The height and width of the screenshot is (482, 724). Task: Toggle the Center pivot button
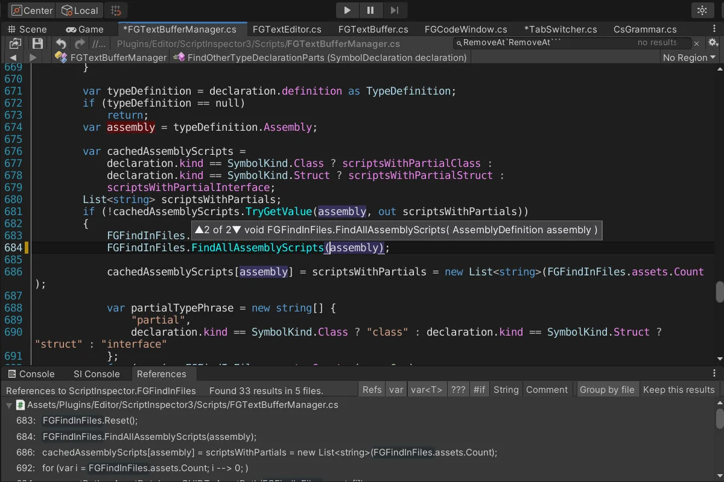[32, 10]
